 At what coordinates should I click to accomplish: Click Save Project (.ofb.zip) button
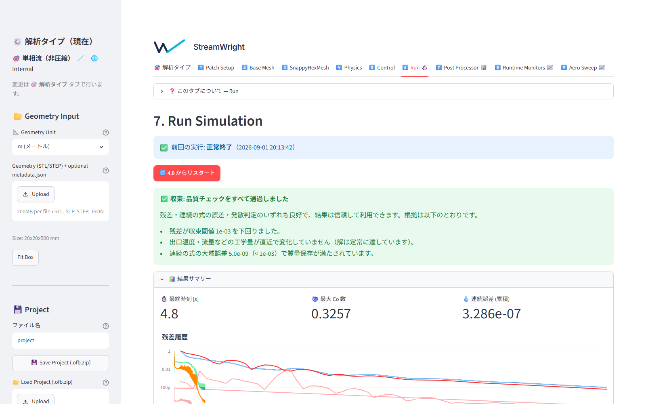(61, 363)
